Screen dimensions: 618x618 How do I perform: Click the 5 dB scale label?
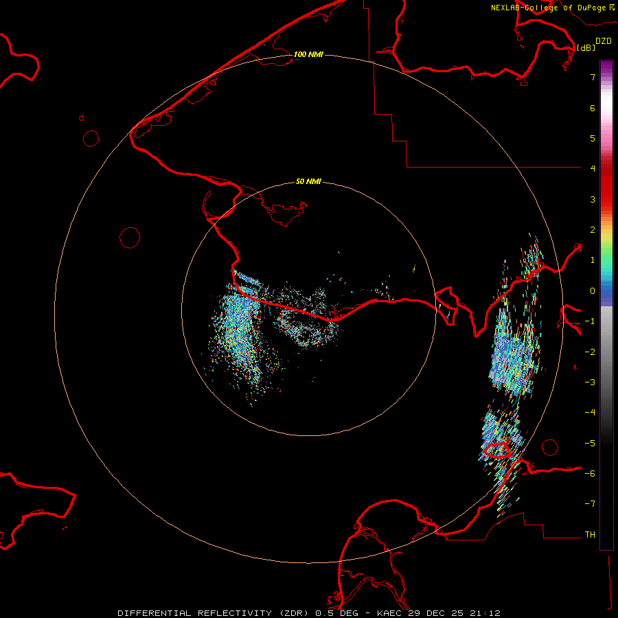click(593, 138)
